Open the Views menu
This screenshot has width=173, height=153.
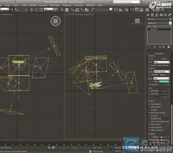point(16,5)
